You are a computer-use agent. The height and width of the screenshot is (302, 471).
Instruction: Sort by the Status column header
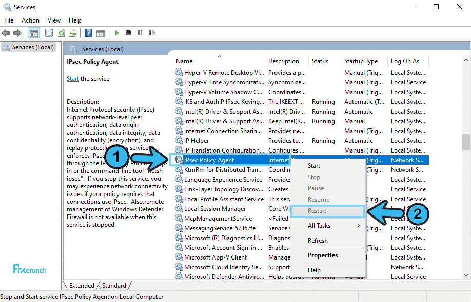click(x=324, y=61)
